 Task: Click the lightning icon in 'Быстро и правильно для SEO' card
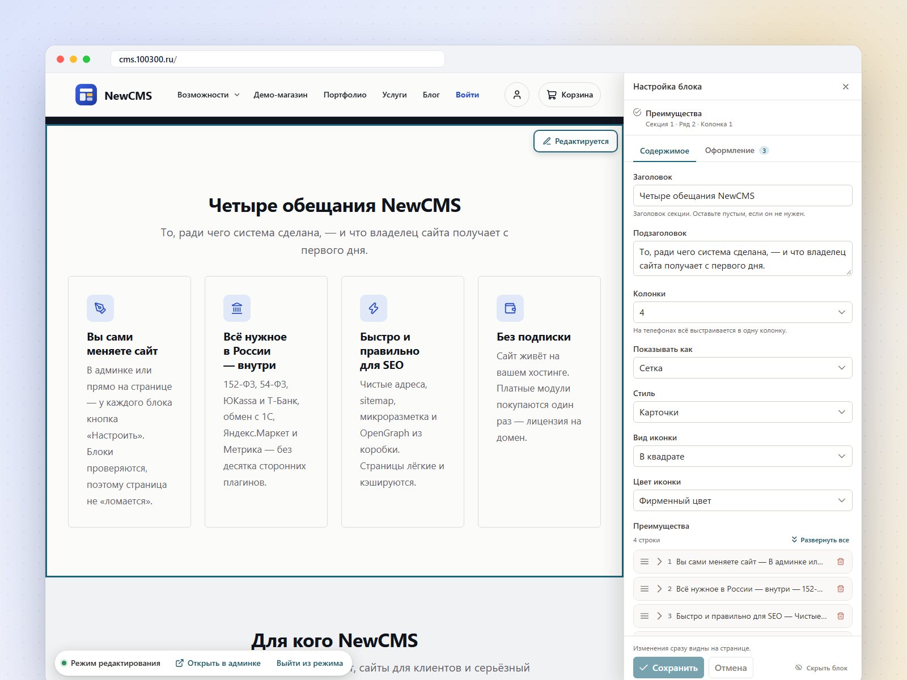(374, 308)
